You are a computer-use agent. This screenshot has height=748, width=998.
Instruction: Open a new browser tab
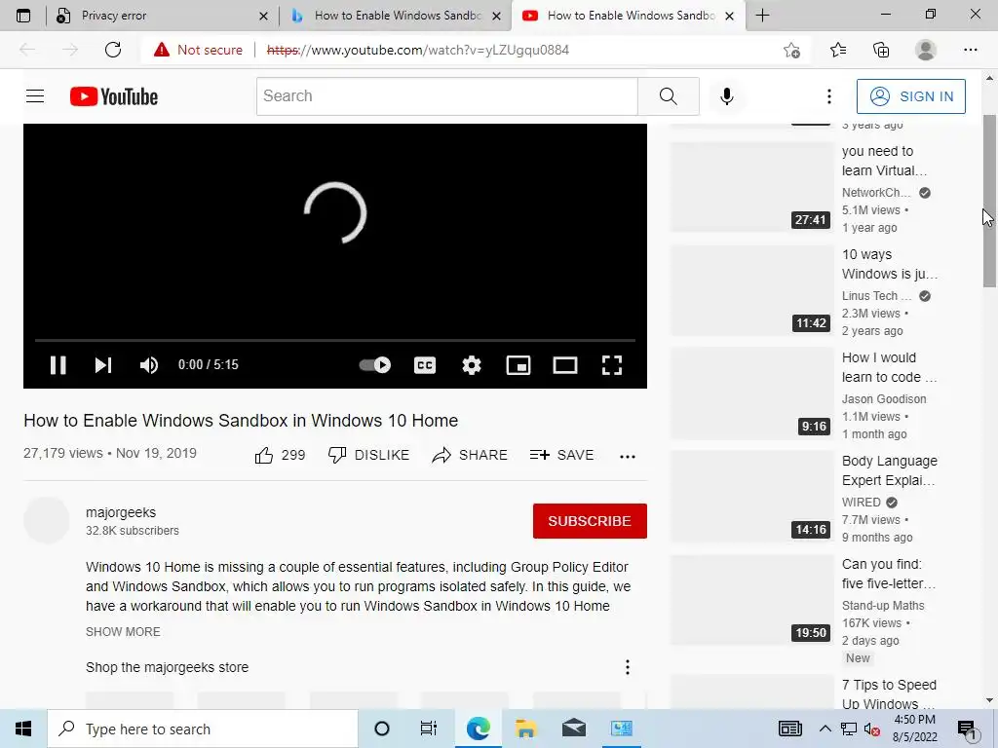pos(762,16)
